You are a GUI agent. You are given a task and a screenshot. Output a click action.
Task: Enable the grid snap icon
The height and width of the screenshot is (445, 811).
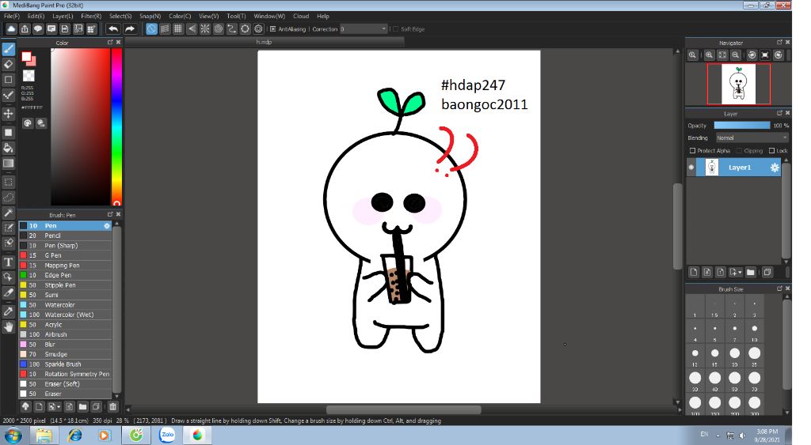pyautogui.click(x=178, y=29)
